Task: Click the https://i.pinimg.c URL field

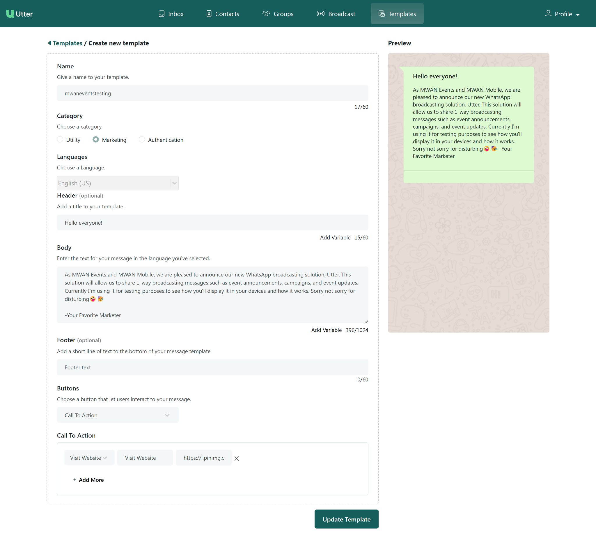Action: pyautogui.click(x=204, y=458)
